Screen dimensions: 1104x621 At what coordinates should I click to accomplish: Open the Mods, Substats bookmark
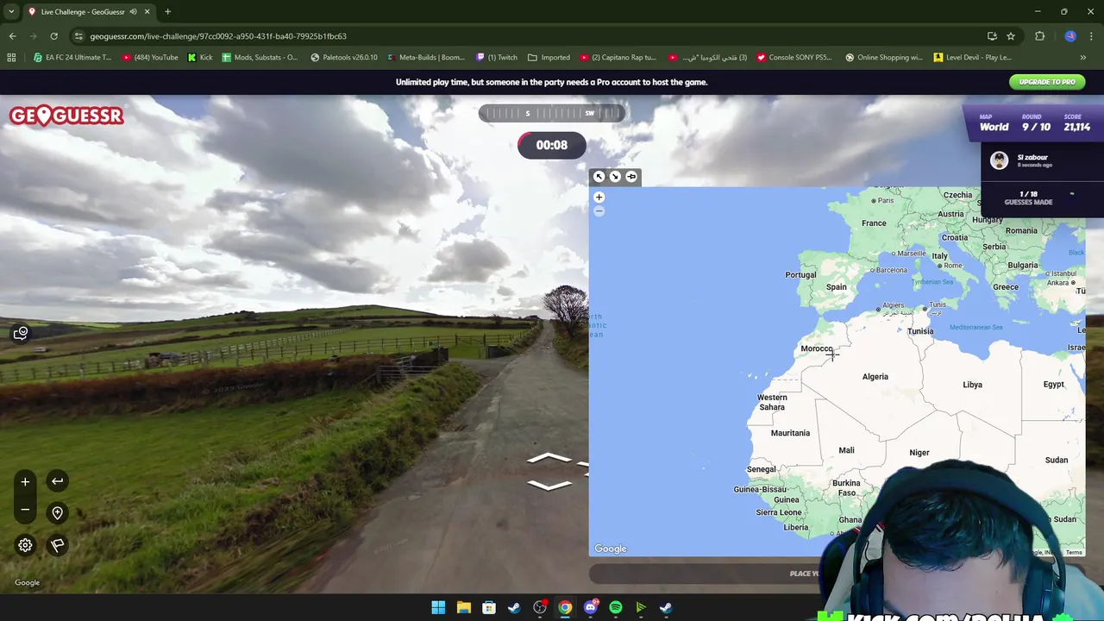[x=260, y=58]
